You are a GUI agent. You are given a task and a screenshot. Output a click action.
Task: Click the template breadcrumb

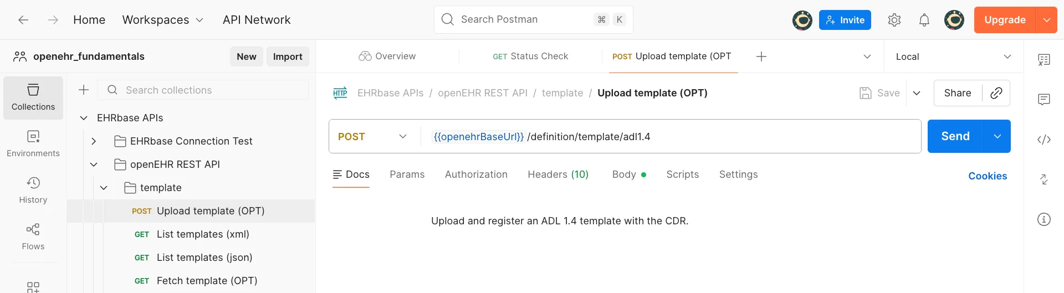pos(562,93)
